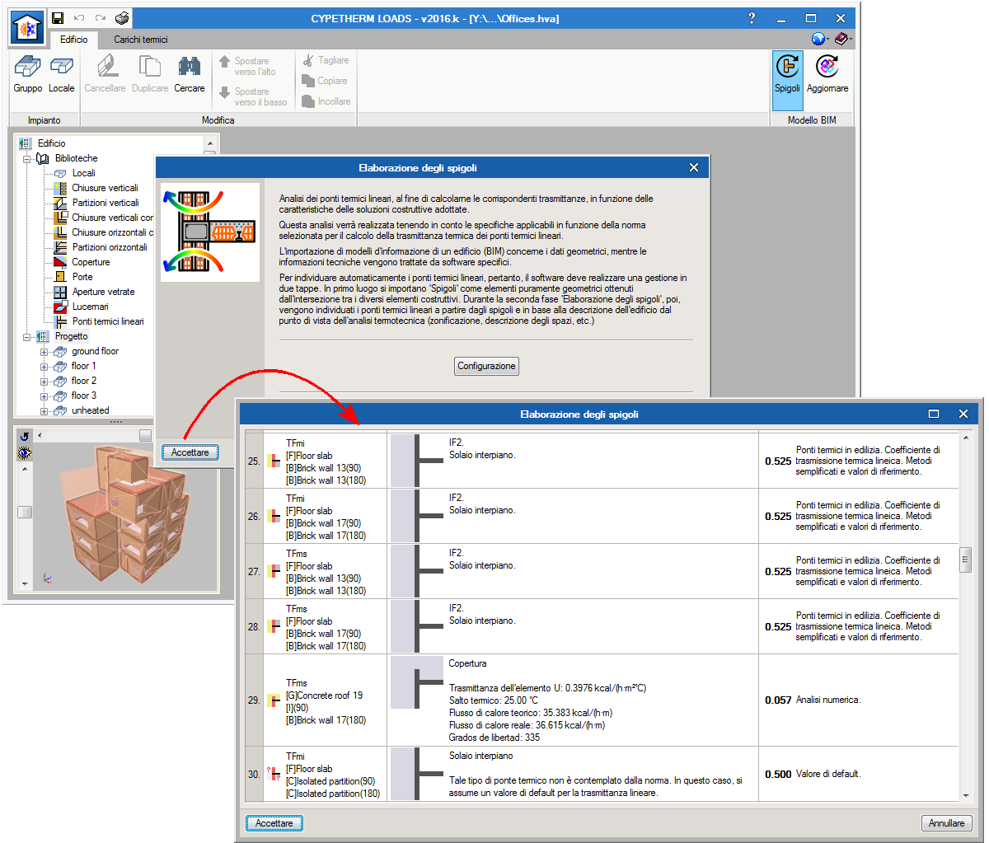
Task: Click the down arrow of results list scrollbar
Action: pos(966,795)
